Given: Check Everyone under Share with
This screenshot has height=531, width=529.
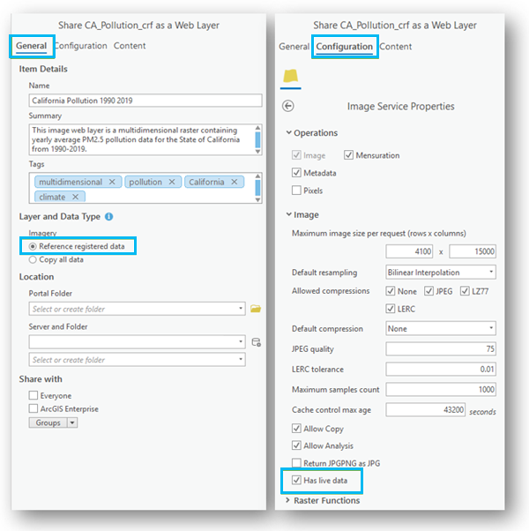Looking at the screenshot, I should [34, 396].
